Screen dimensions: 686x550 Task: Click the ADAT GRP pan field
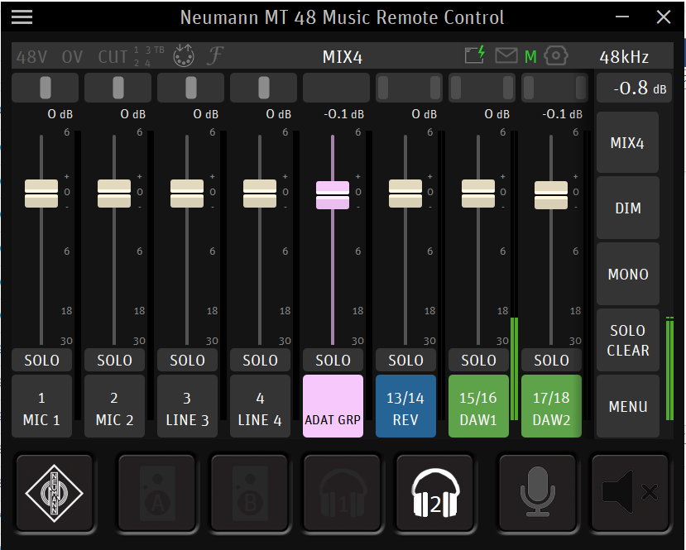point(337,88)
